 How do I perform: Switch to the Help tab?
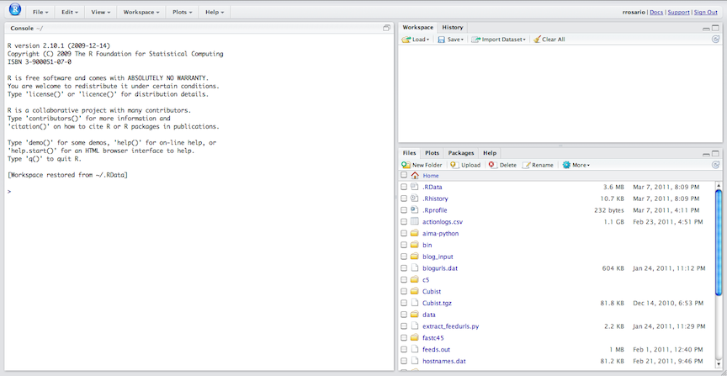point(490,153)
